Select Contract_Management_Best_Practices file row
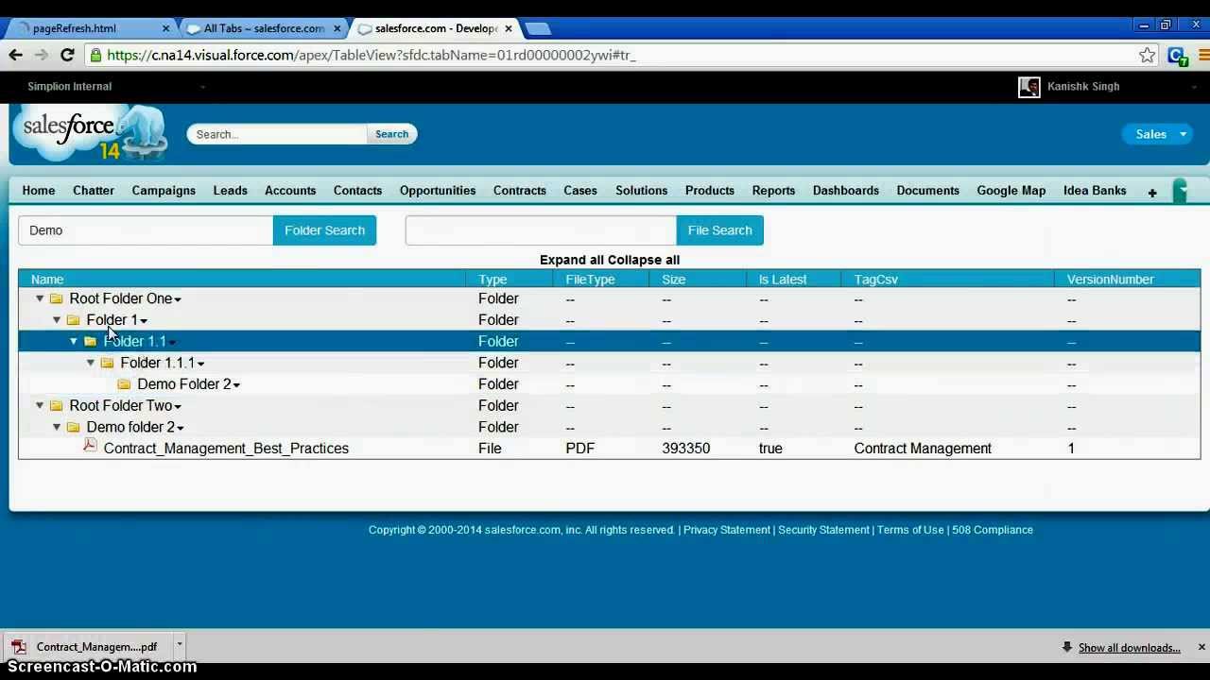 tap(609, 449)
